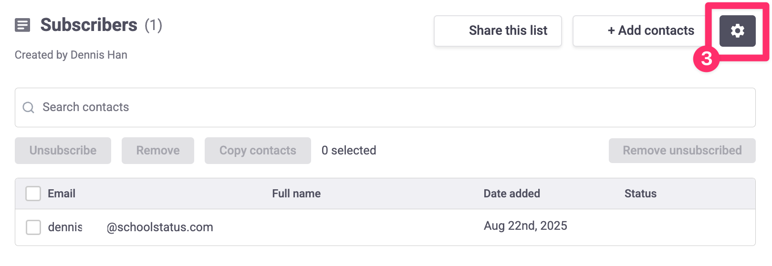The width and height of the screenshot is (772, 266).
Task: Click the Unsubscribe button
Action: [63, 151]
